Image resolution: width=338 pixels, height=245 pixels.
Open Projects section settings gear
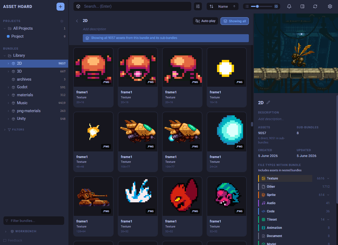point(62,21)
